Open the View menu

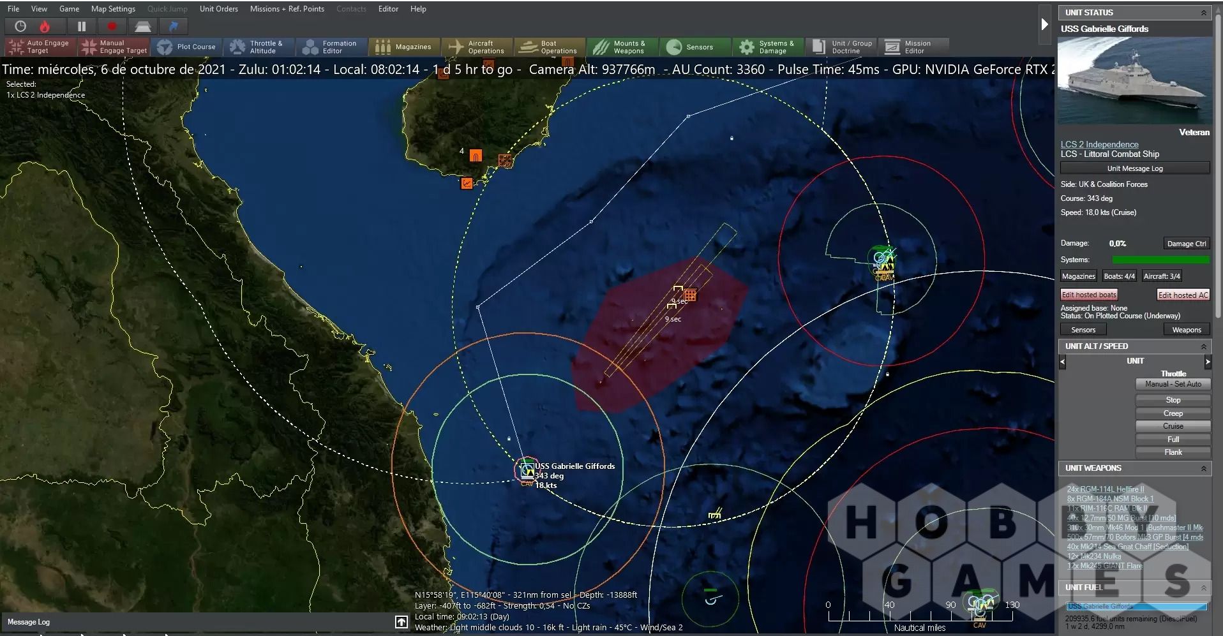39,9
